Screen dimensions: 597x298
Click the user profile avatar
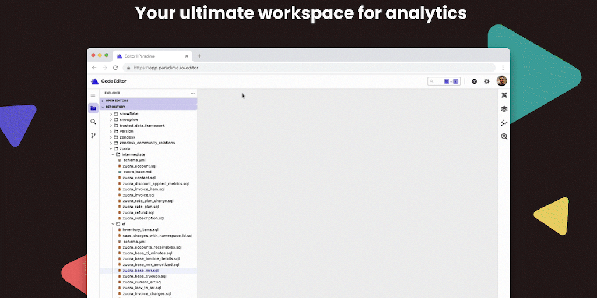point(501,81)
